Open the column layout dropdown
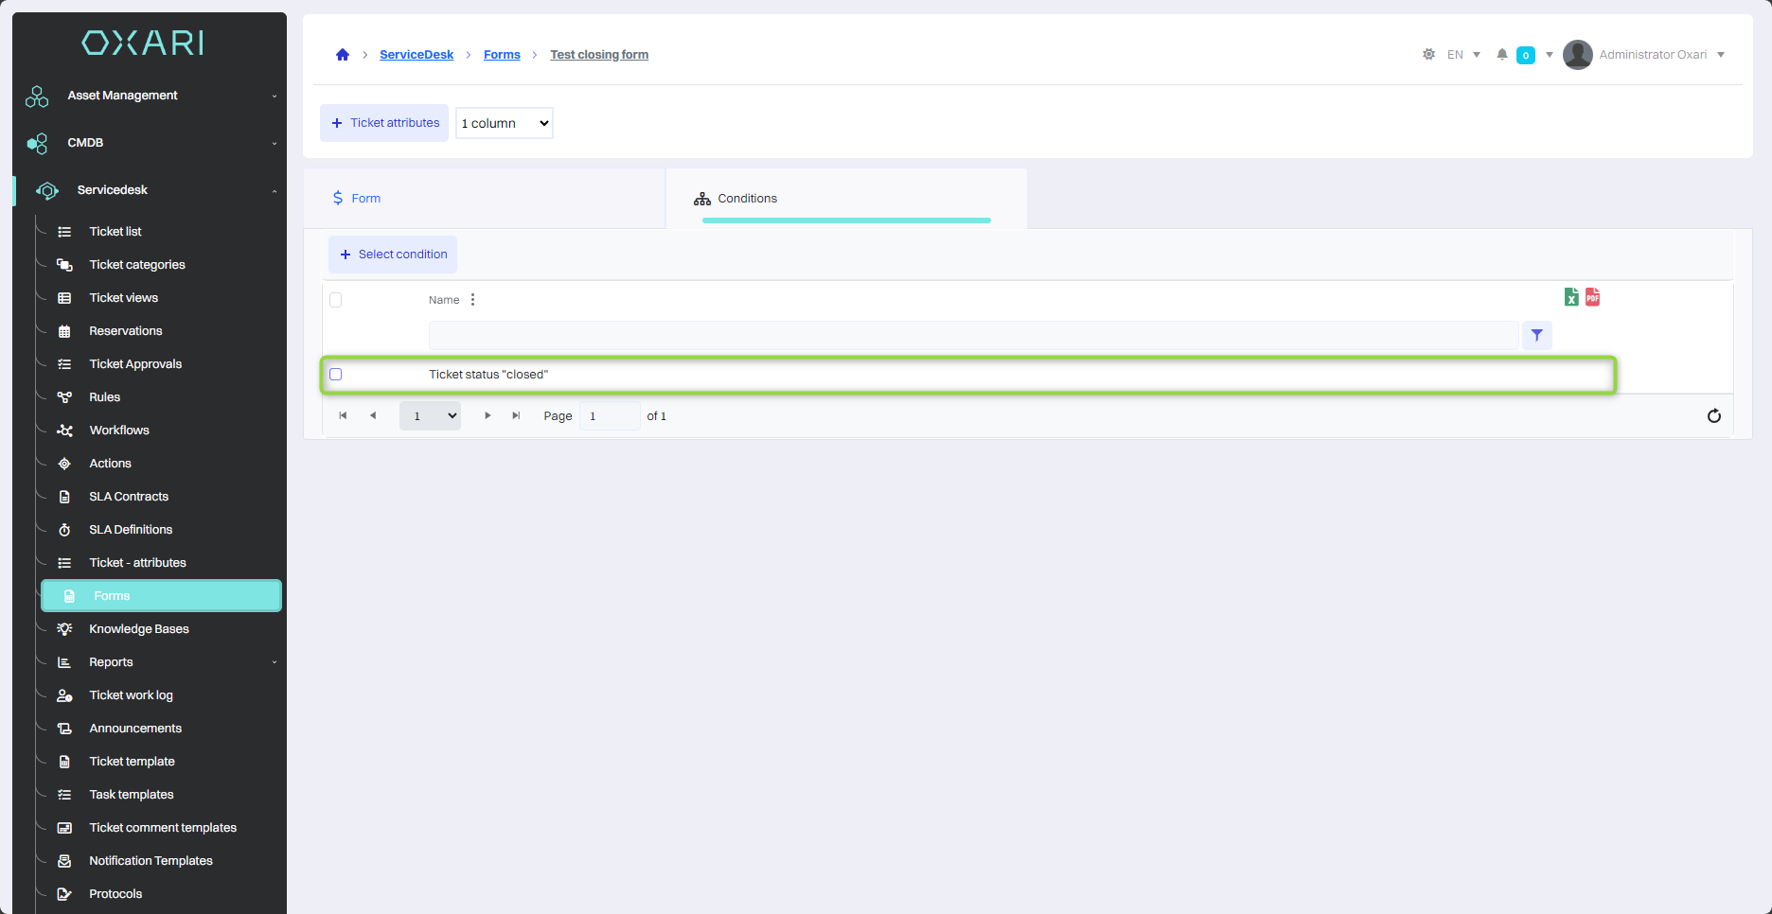This screenshot has height=914, width=1772. click(504, 123)
